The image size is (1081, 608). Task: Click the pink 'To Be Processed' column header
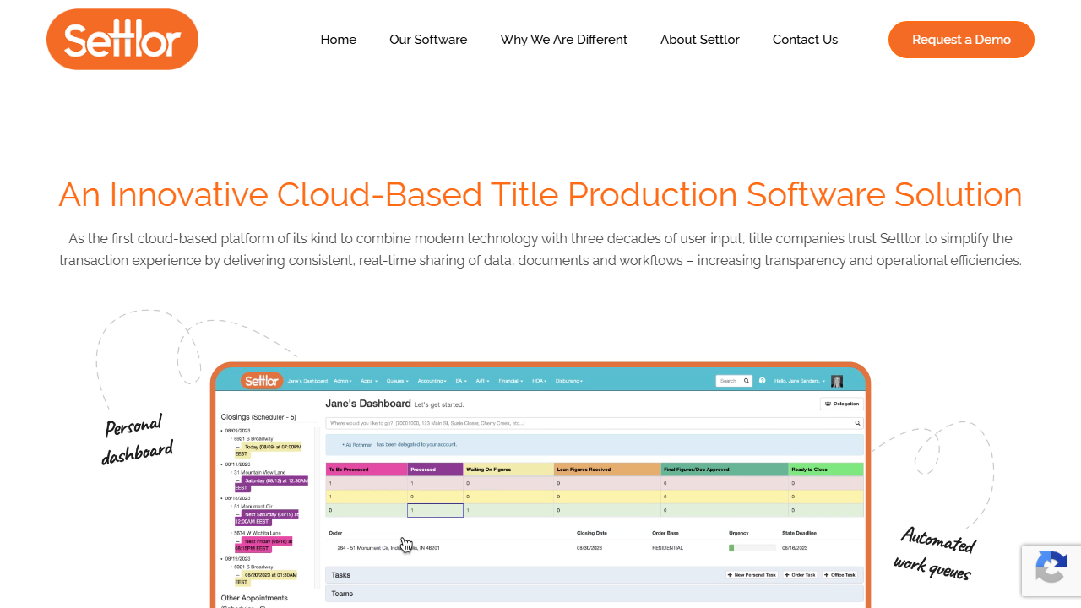tap(367, 469)
